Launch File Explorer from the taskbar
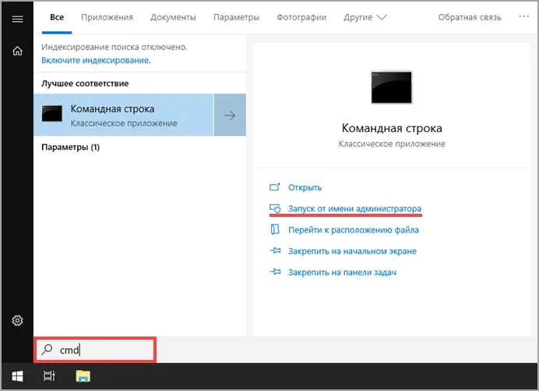 [x=83, y=376]
